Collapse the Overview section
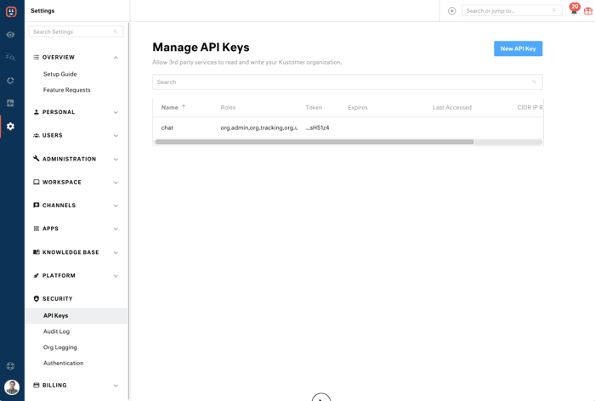The image size is (595, 401). pos(116,57)
